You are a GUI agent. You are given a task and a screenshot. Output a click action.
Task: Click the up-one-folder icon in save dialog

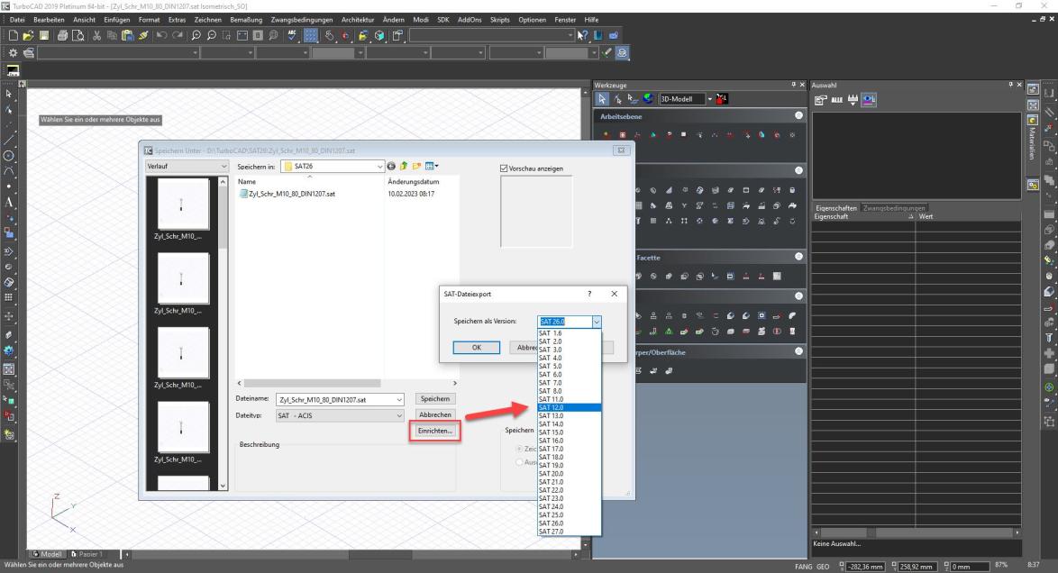click(405, 167)
